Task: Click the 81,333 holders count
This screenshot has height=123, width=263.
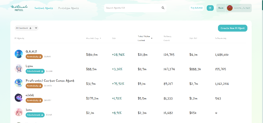Action: pos(168,98)
